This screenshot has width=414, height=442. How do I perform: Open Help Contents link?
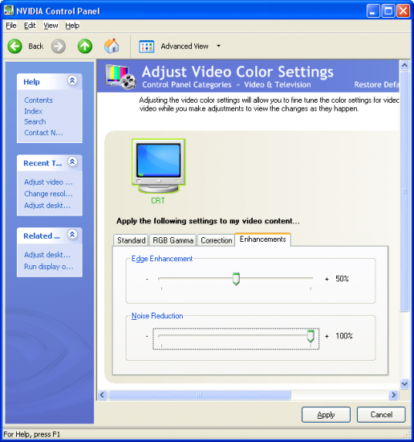click(x=39, y=100)
